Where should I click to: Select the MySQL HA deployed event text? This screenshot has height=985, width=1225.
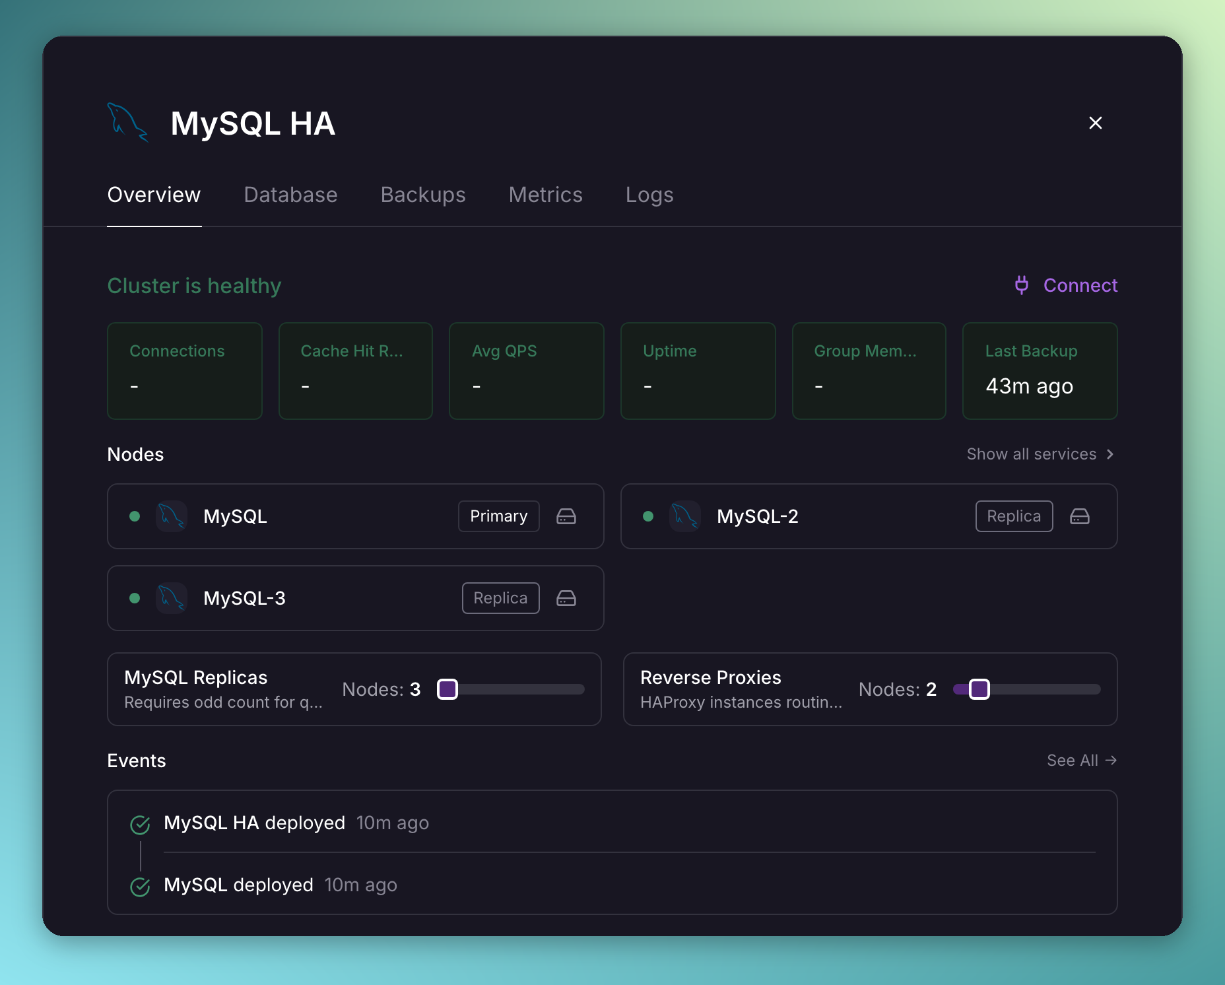[x=254, y=823]
